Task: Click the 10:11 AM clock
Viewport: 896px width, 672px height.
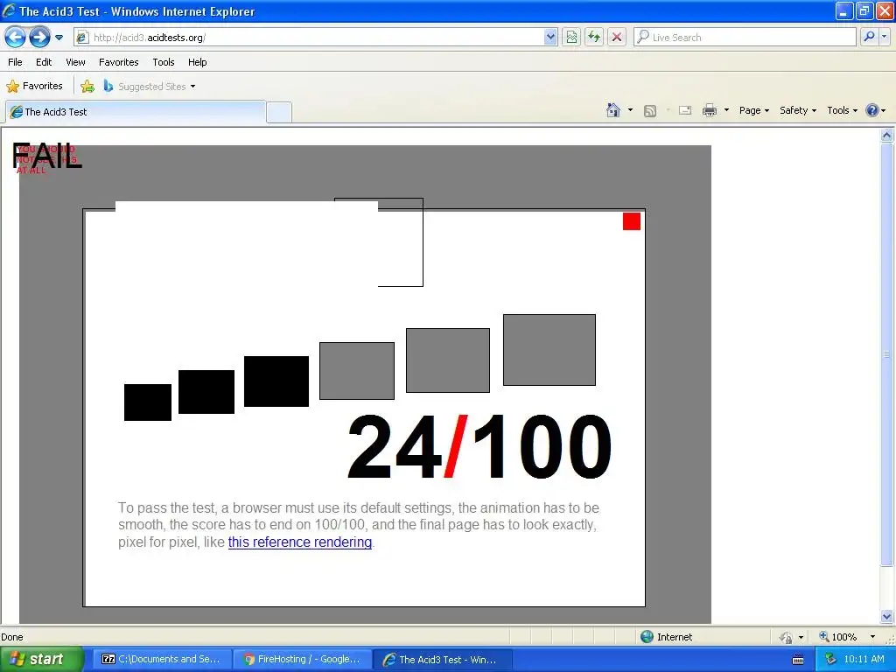Action: pos(864,660)
